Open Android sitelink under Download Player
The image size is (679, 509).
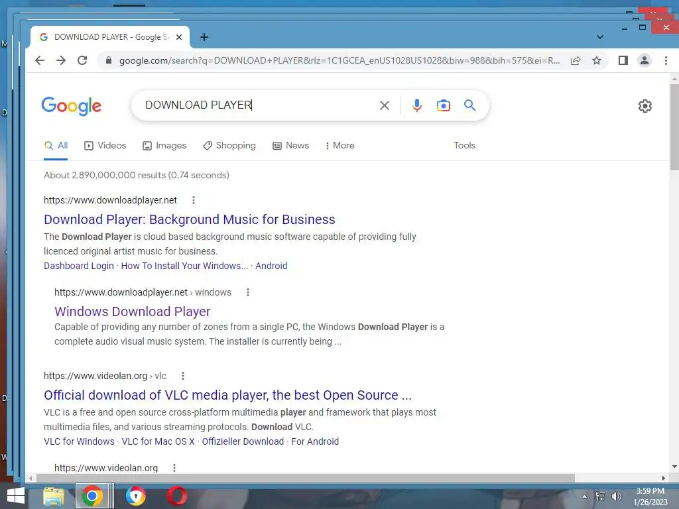coord(271,266)
